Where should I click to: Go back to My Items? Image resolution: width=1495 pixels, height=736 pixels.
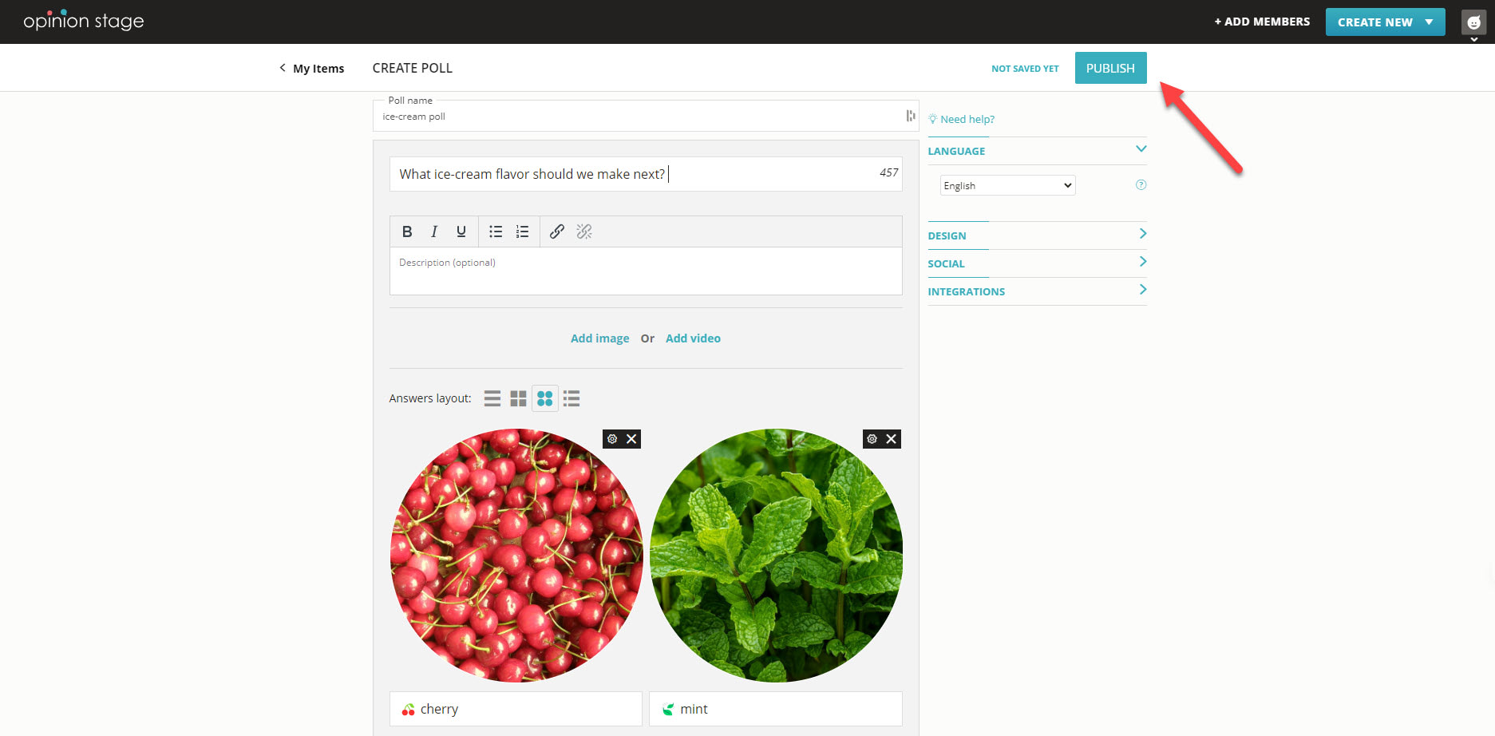pos(312,69)
